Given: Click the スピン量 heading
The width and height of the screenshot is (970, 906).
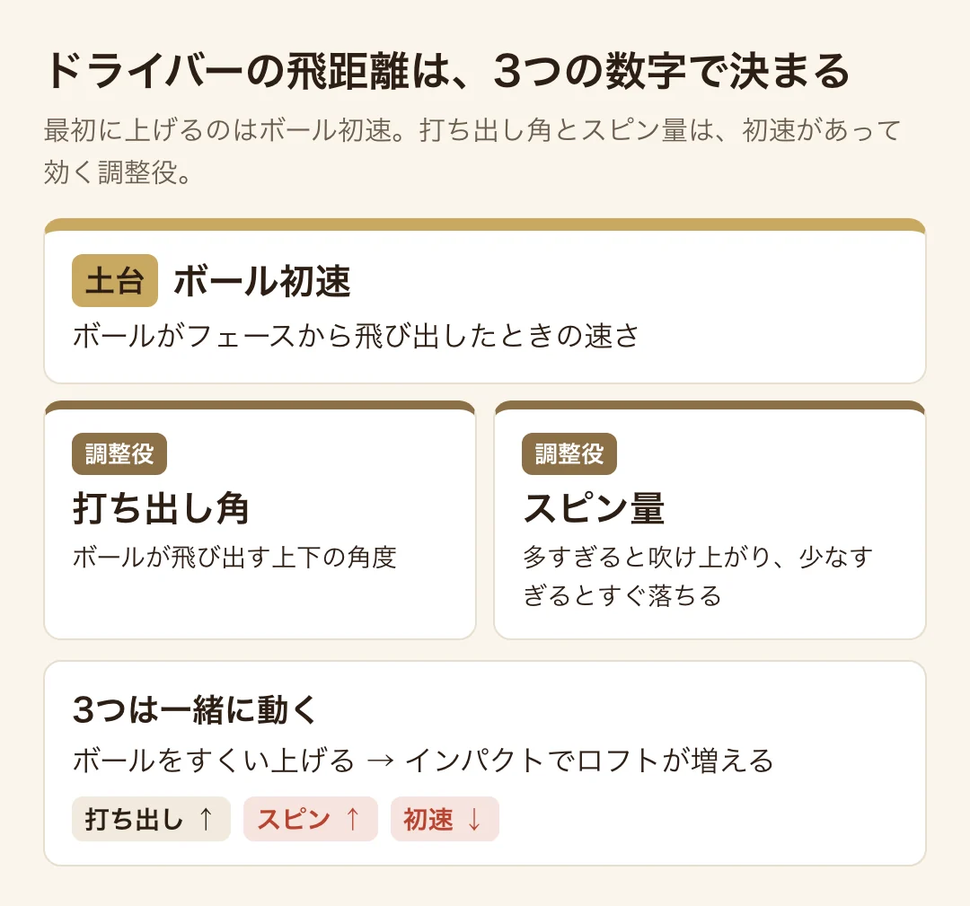Looking at the screenshot, I should (594, 508).
